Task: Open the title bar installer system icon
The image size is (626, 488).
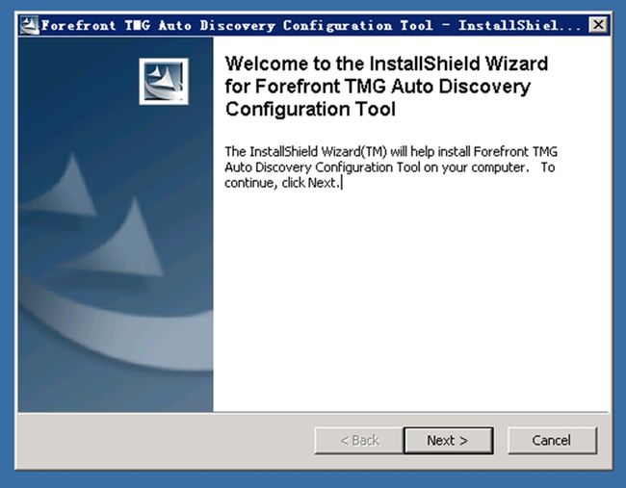Action: tap(29, 25)
